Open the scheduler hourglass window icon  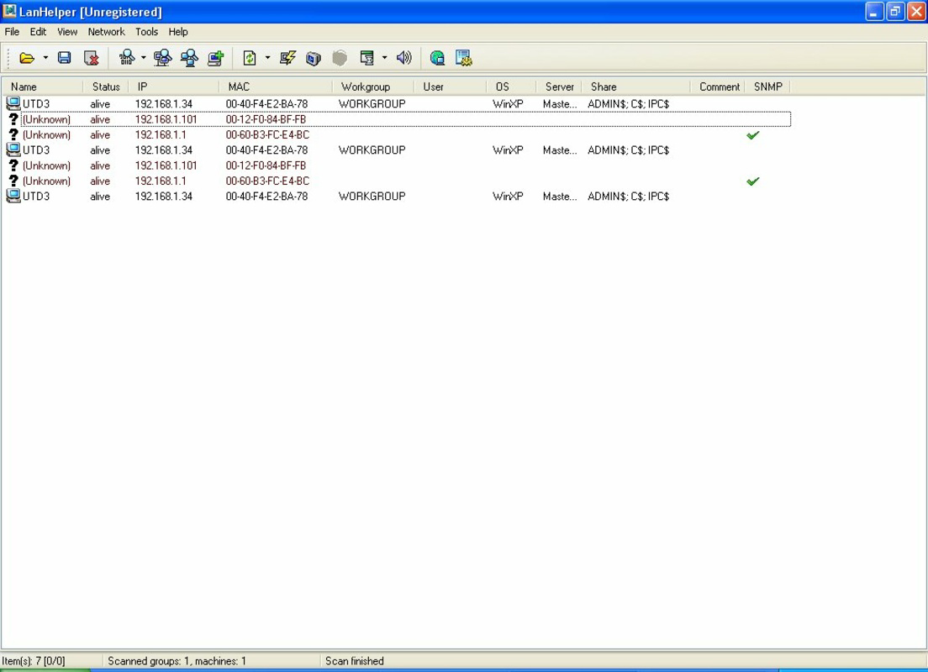click(367, 58)
